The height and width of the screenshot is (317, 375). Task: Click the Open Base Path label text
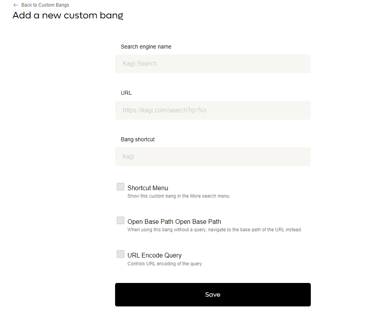(174, 222)
